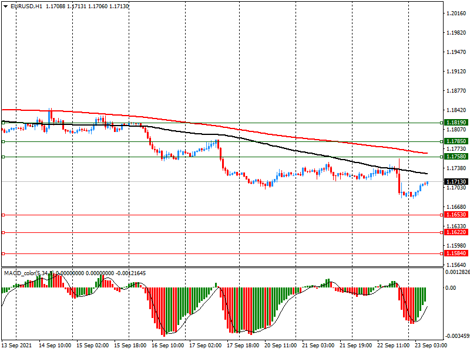This screenshot has height=352, width=470.
Task: Grab the left handle of the 1.16530 line
Action: pyautogui.click(x=4, y=215)
